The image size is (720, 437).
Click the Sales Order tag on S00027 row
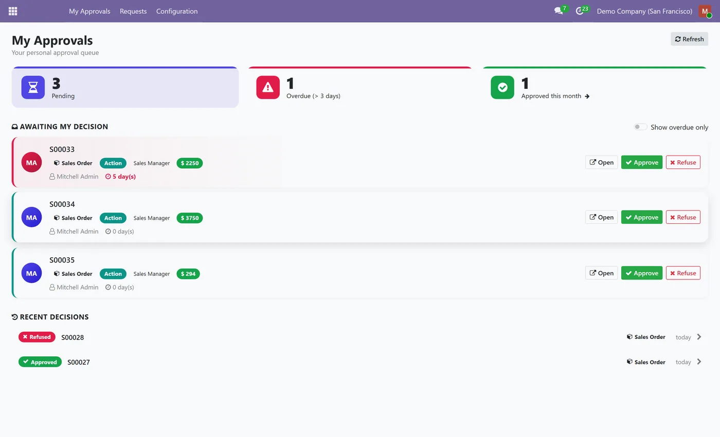[646, 362]
